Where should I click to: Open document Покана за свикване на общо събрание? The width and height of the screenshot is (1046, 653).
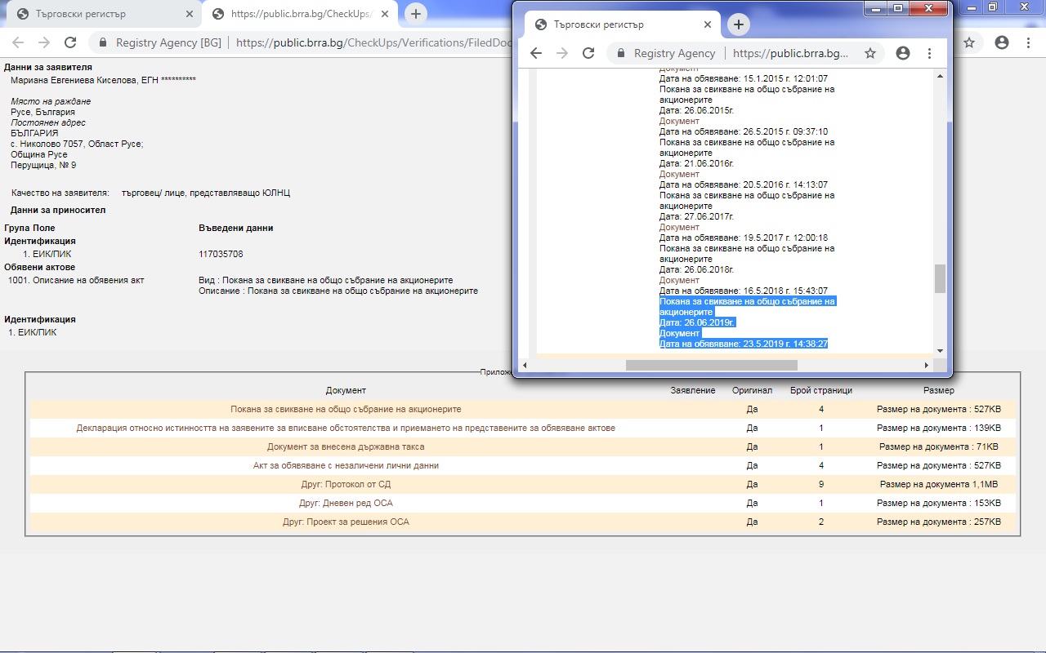tap(346, 409)
